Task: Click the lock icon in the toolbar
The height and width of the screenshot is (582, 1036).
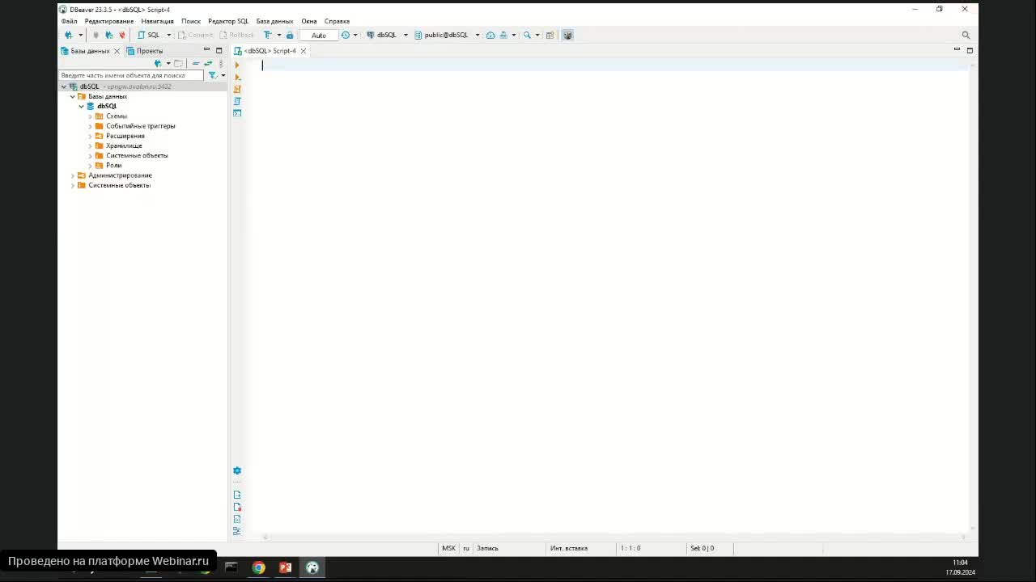Action: tap(290, 35)
